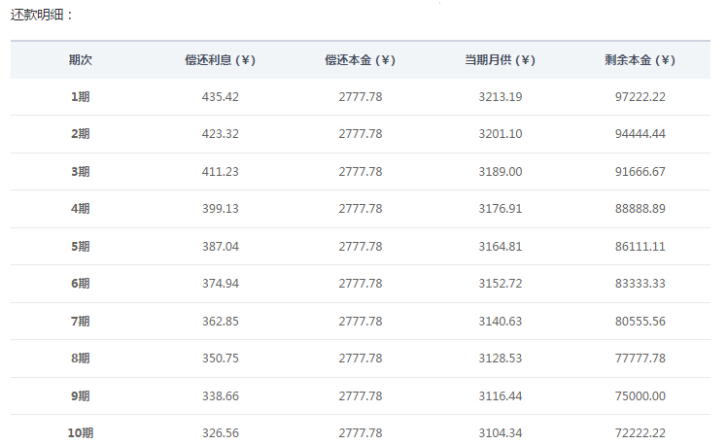Click remaining principal 91666.67
The height and width of the screenshot is (445, 727).
640,172
